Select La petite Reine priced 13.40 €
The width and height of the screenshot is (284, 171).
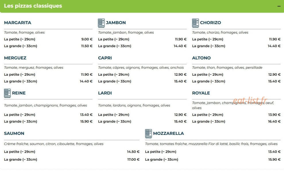click(48, 114)
